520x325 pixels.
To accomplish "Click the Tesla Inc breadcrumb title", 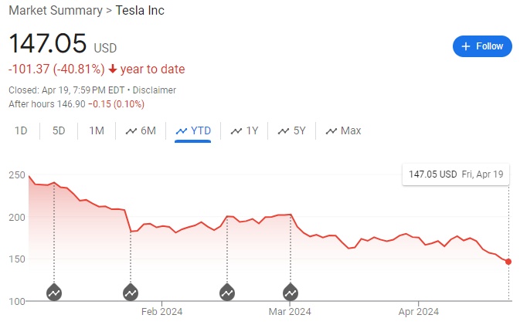I will tap(140, 11).
